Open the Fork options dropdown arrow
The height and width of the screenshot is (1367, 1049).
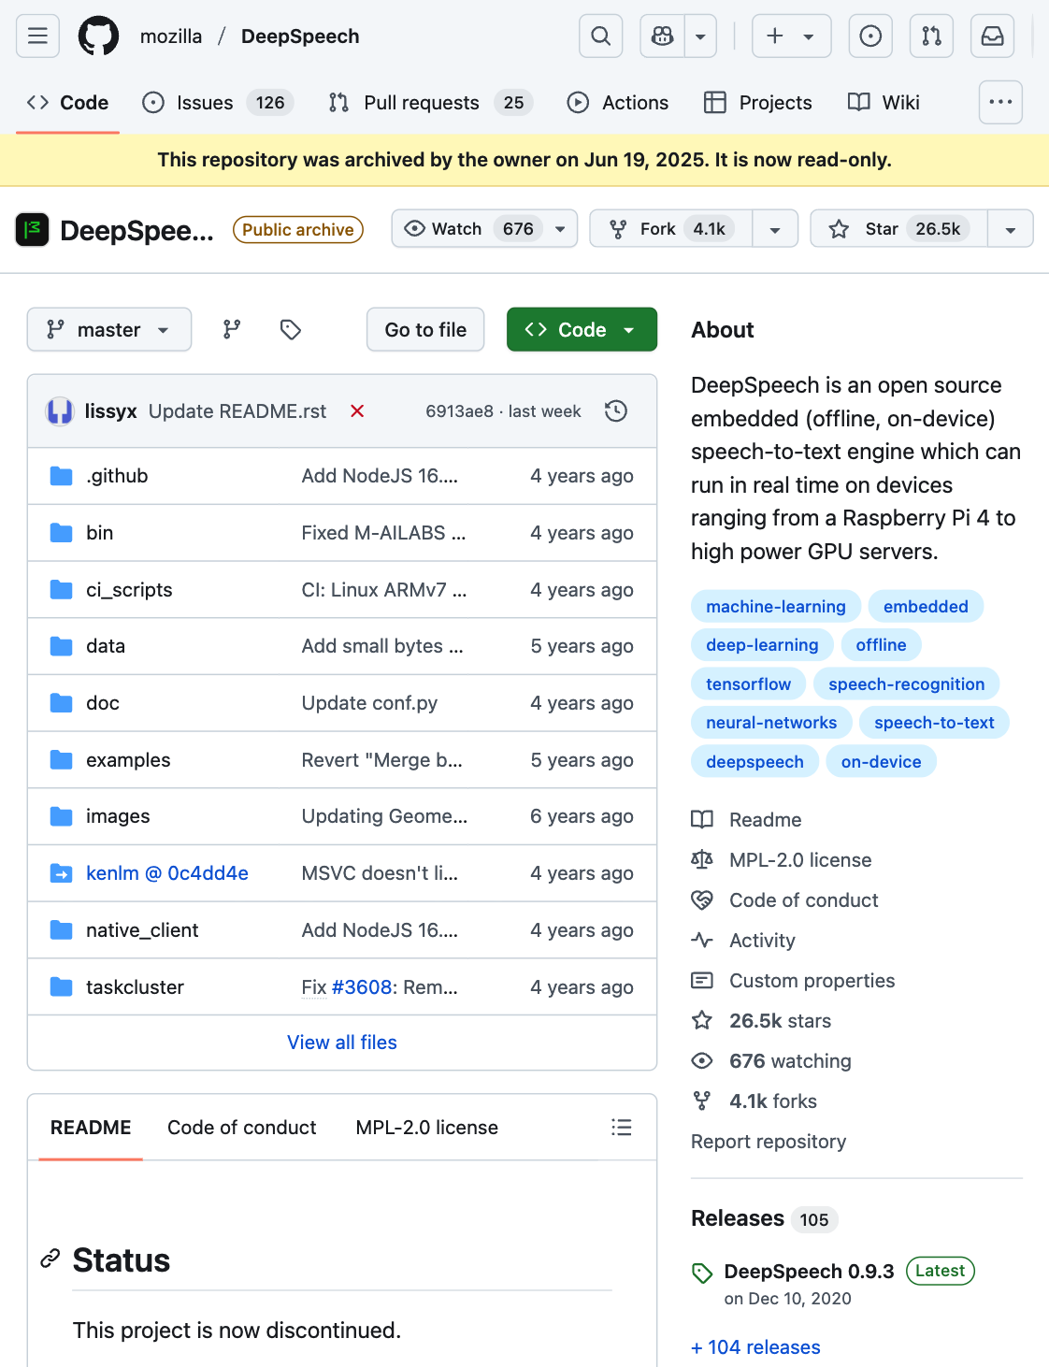(776, 228)
